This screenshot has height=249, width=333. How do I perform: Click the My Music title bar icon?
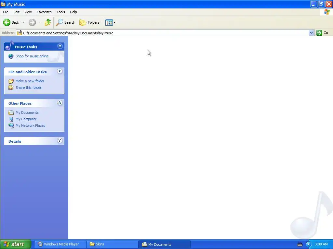coord(3,4)
